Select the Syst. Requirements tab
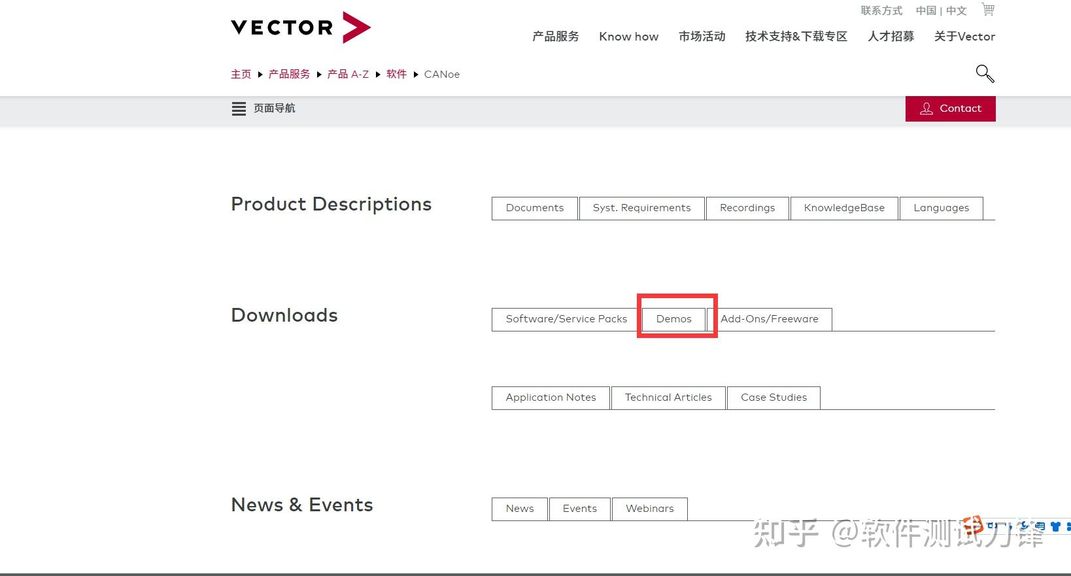The image size is (1071, 576). [x=642, y=208]
